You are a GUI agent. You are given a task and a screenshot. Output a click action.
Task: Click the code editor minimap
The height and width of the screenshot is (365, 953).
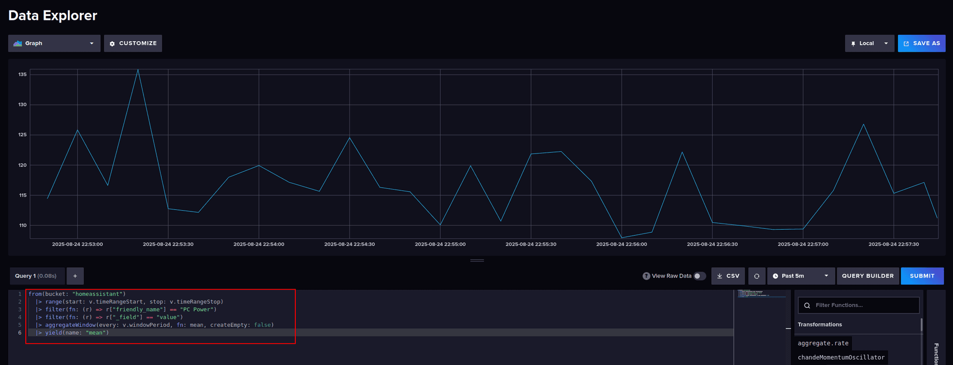click(x=762, y=294)
